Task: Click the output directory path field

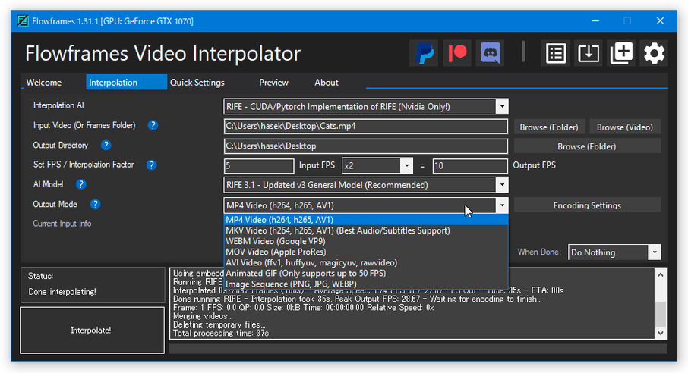Action: point(366,146)
